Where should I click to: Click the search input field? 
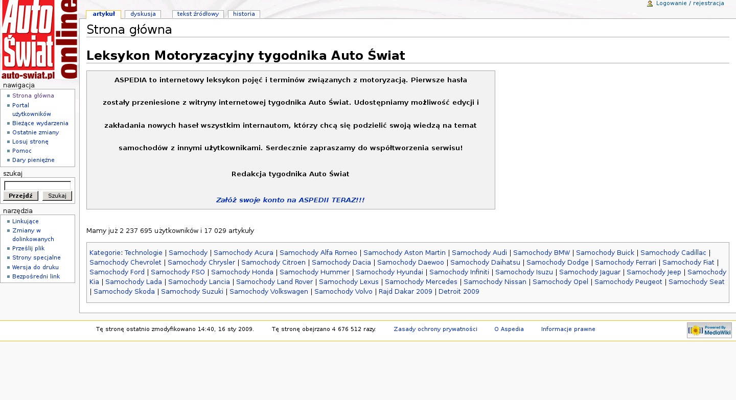coord(37,185)
